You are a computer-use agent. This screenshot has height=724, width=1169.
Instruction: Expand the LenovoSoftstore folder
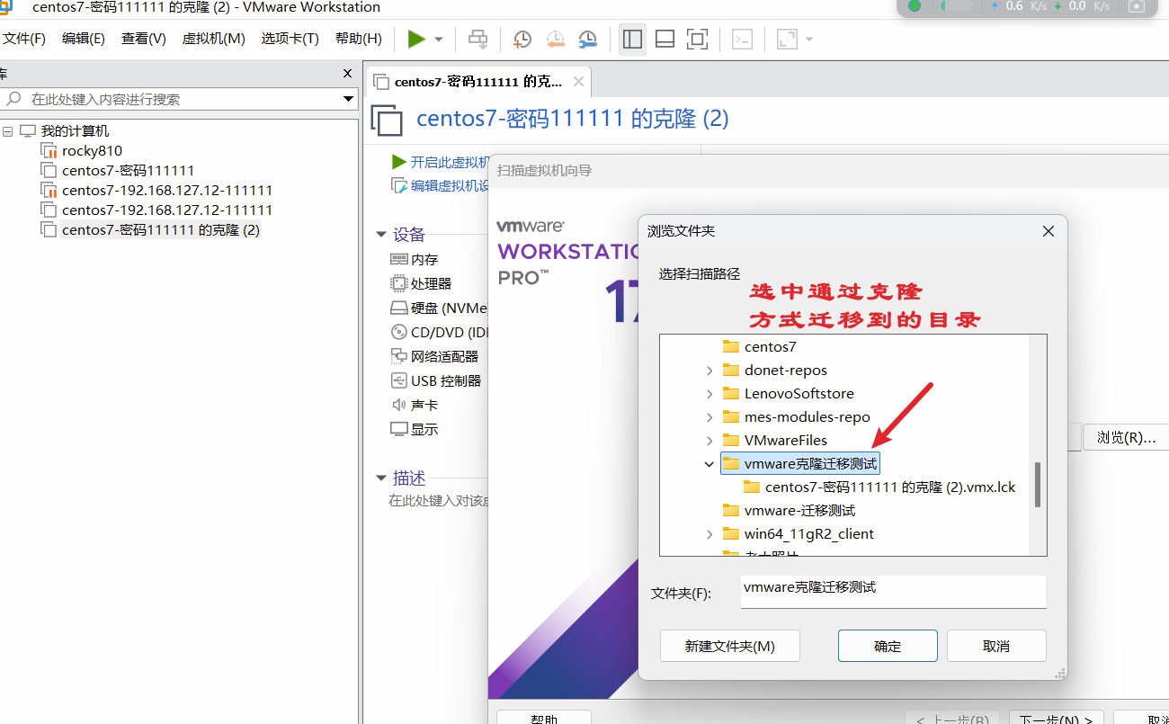point(709,394)
